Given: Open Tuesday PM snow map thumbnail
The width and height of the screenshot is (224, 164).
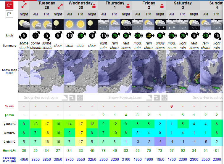Looking at the screenshot, I should tap(47, 71).
